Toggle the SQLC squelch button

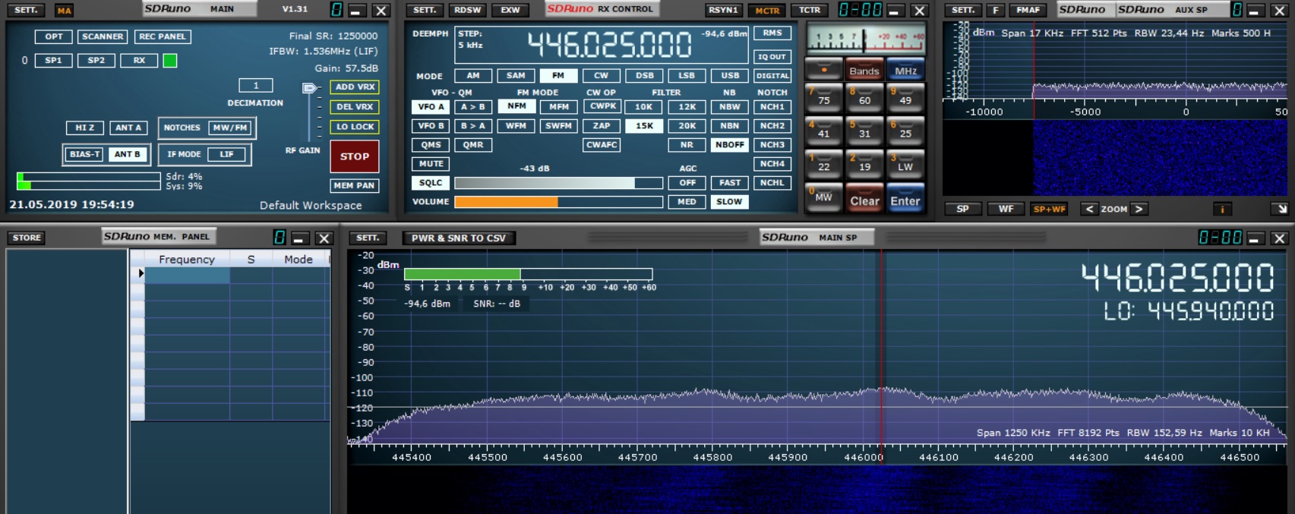[x=431, y=183]
